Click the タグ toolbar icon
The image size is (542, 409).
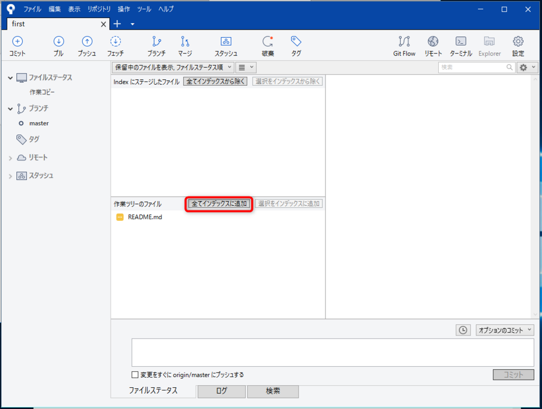point(296,41)
